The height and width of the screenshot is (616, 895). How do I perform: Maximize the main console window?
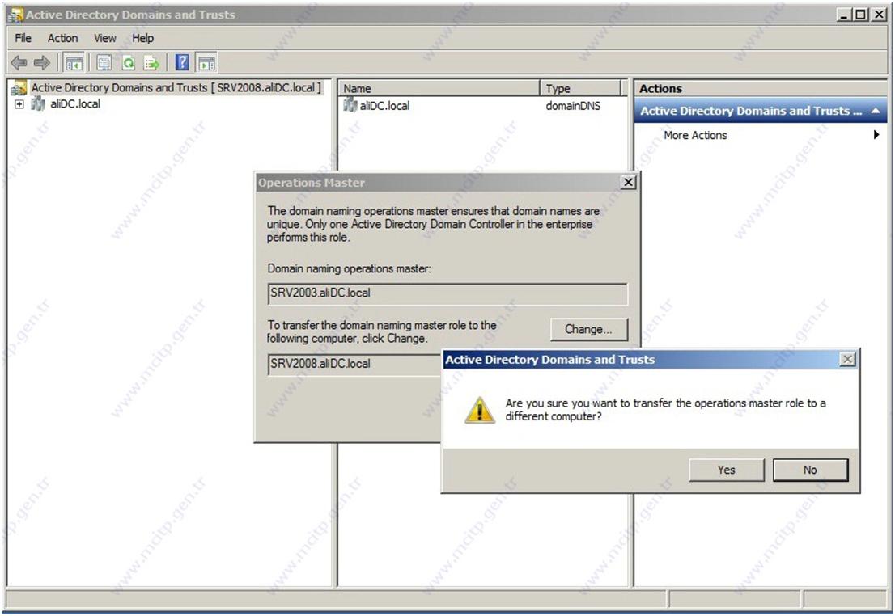point(860,15)
